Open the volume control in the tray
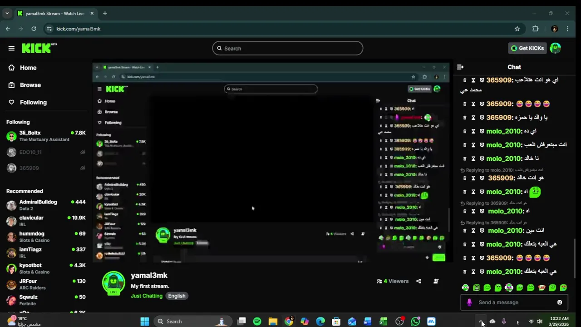581x327 pixels. click(539, 322)
